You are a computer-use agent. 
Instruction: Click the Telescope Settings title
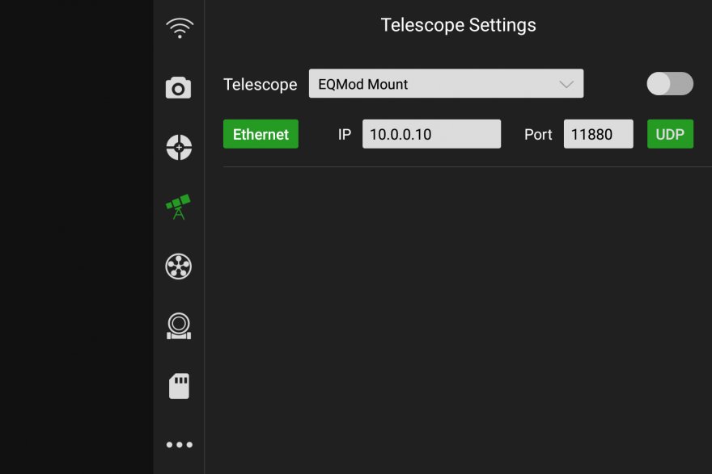[458, 25]
